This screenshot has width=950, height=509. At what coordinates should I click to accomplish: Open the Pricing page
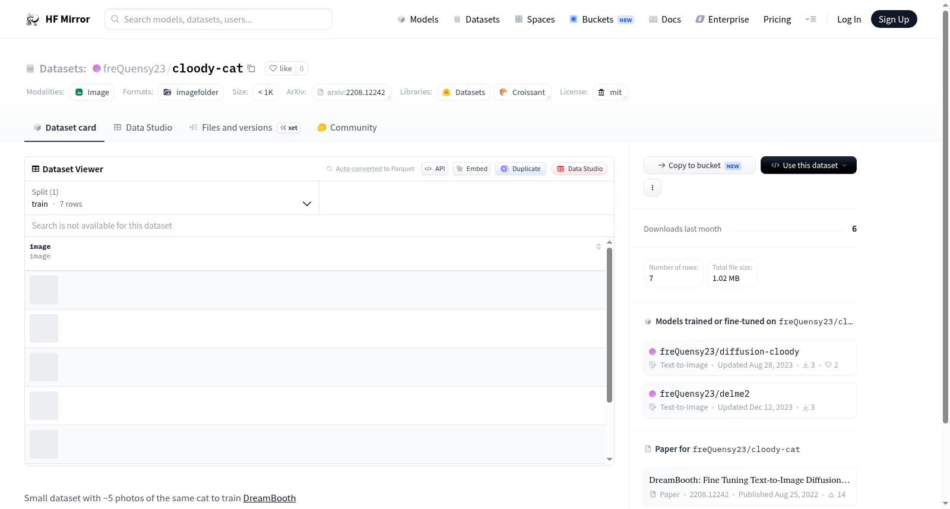tap(777, 20)
